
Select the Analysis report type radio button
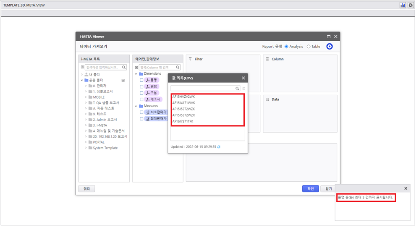click(287, 47)
